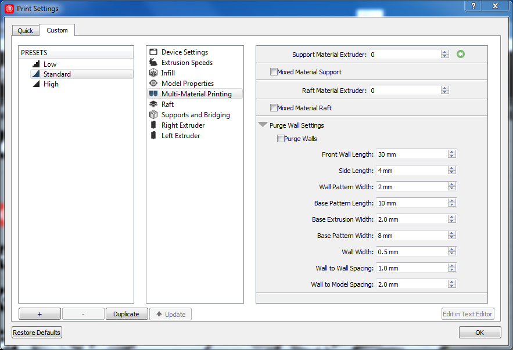The width and height of the screenshot is (513, 350).
Task: Click Base Pattern Width spinner arrows
Action: click(x=452, y=235)
